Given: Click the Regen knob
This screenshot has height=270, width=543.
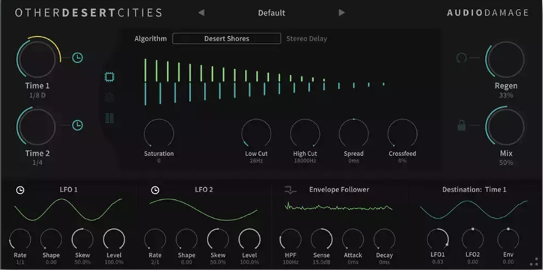Looking at the screenshot, I should tap(506, 59).
